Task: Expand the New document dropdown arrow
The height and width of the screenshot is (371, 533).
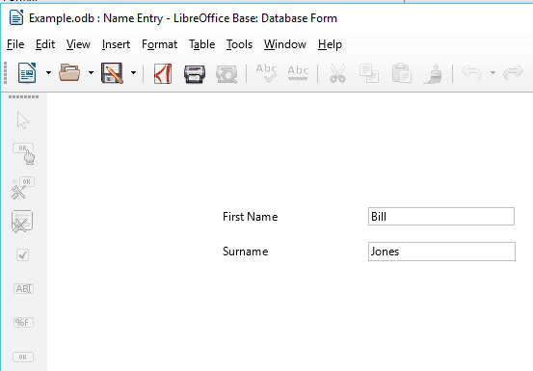Action: pos(48,72)
